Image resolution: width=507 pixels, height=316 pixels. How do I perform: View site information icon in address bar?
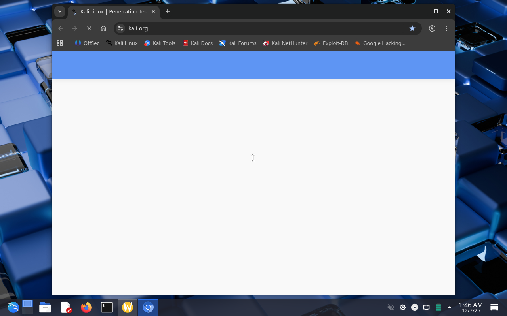[121, 28]
